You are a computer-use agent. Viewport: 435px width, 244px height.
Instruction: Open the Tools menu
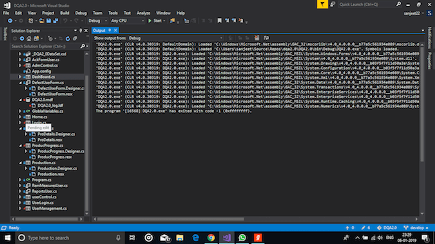[113, 13]
